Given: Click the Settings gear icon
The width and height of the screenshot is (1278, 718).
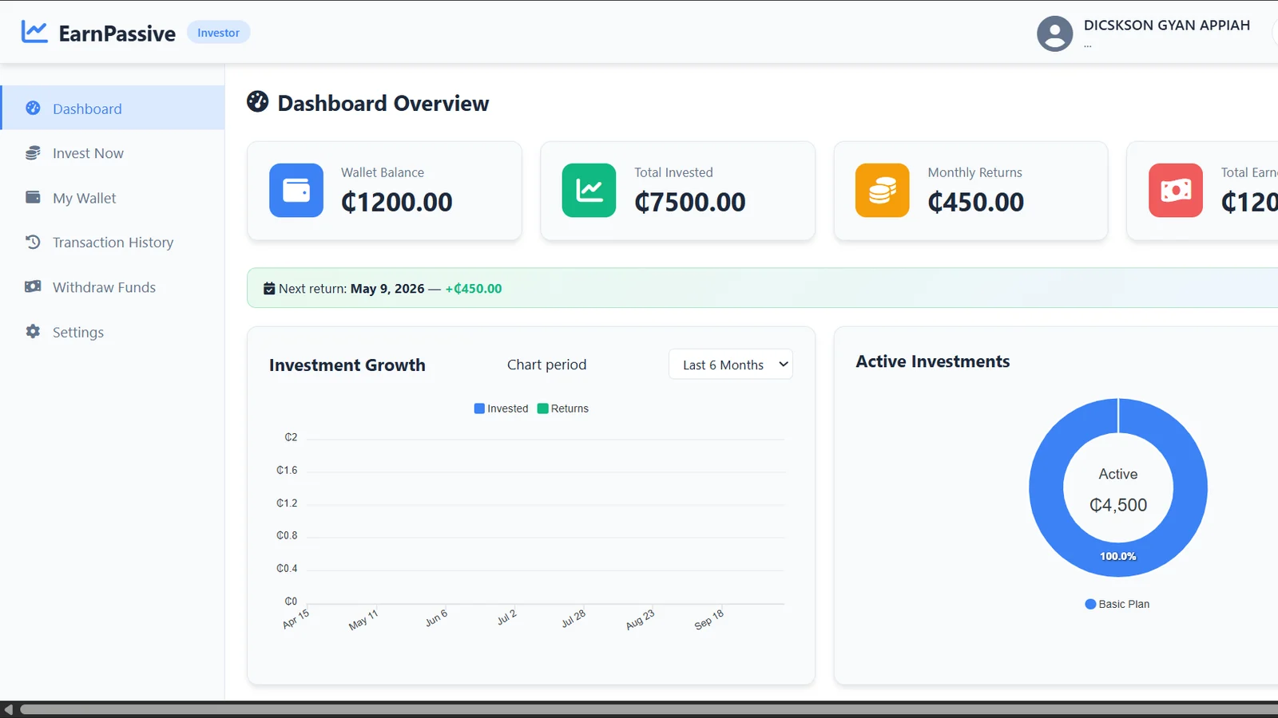Looking at the screenshot, I should pos(33,331).
